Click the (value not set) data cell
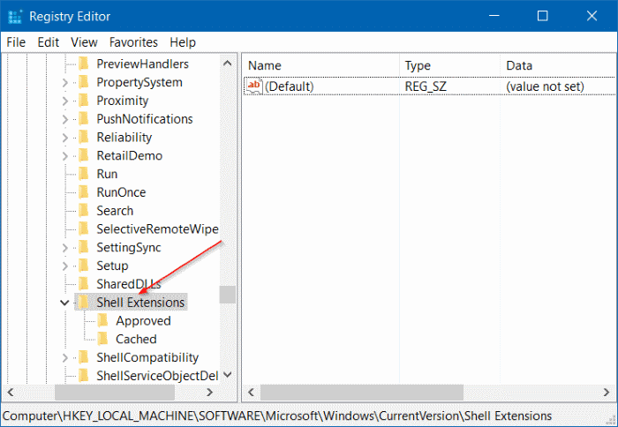This screenshot has width=618, height=427. (545, 86)
